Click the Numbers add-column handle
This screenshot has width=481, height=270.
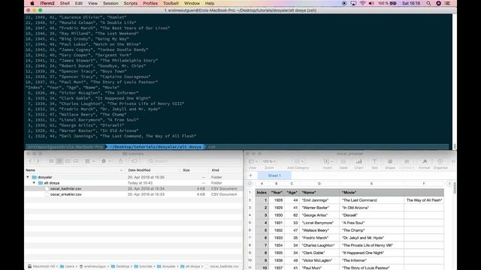(x=449, y=183)
